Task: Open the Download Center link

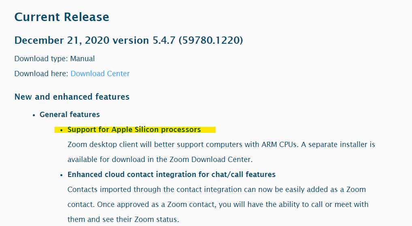Action: tap(100, 74)
